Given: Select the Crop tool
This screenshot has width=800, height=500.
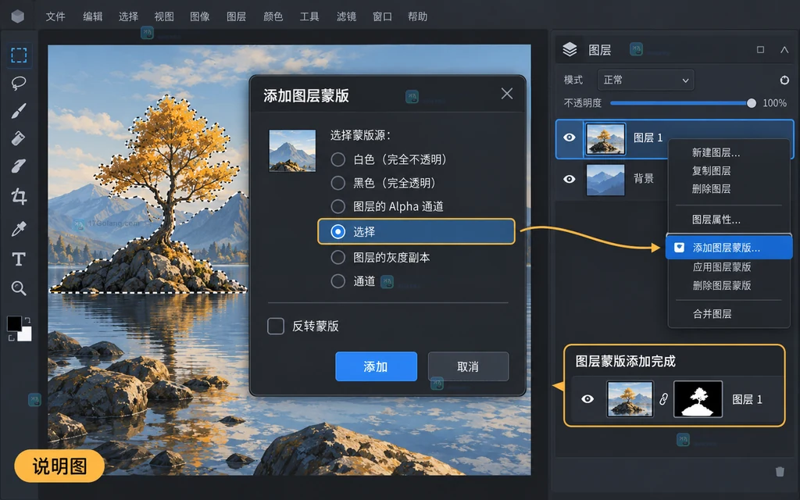Looking at the screenshot, I should (x=19, y=196).
